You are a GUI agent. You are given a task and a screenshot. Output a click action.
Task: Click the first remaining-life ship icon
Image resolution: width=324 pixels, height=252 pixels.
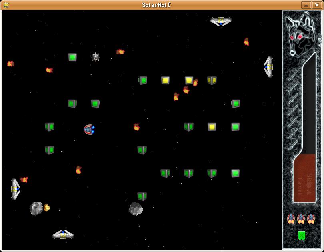[291, 219]
